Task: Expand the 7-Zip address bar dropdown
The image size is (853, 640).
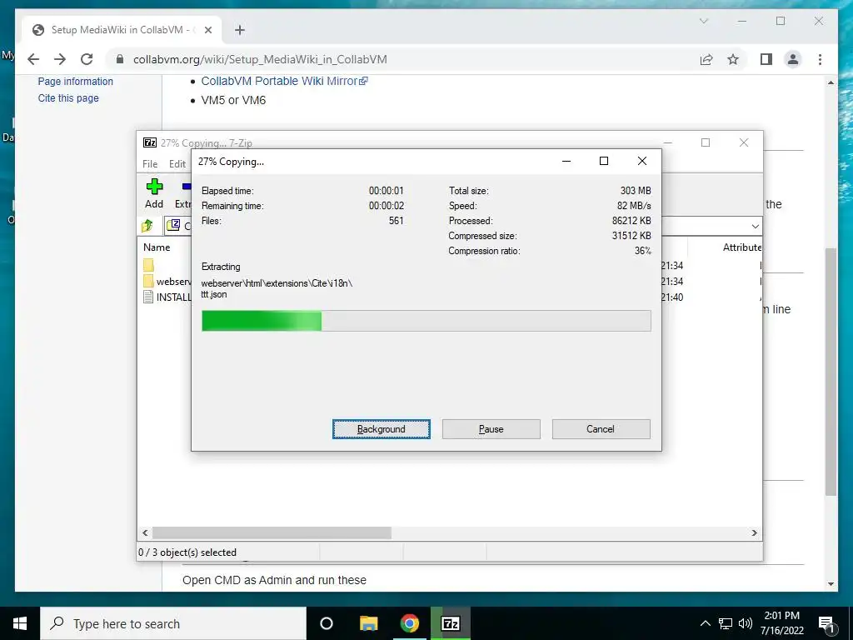Action: (755, 226)
